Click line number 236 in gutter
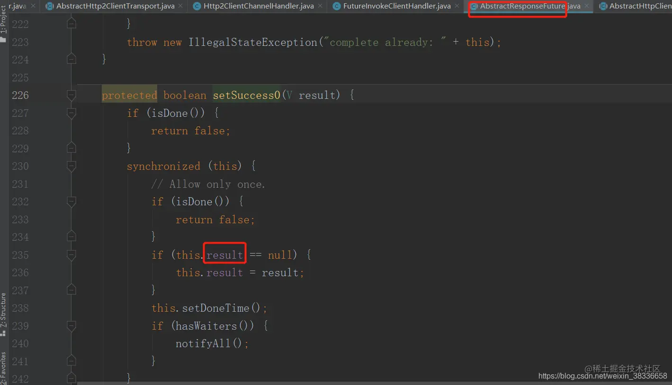Image resolution: width=672 pixels, height=385 pixels. pos(20,272)
